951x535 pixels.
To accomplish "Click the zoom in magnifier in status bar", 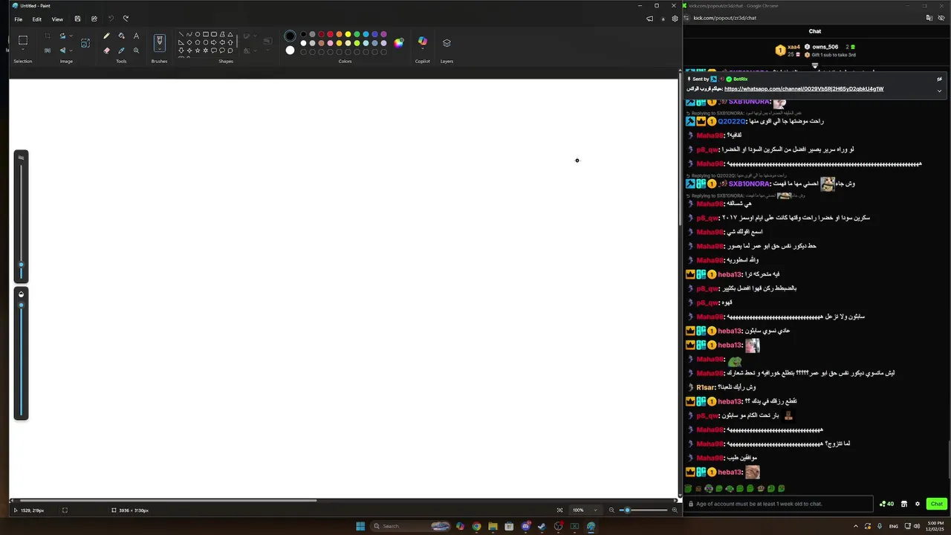I will (675, 510).
